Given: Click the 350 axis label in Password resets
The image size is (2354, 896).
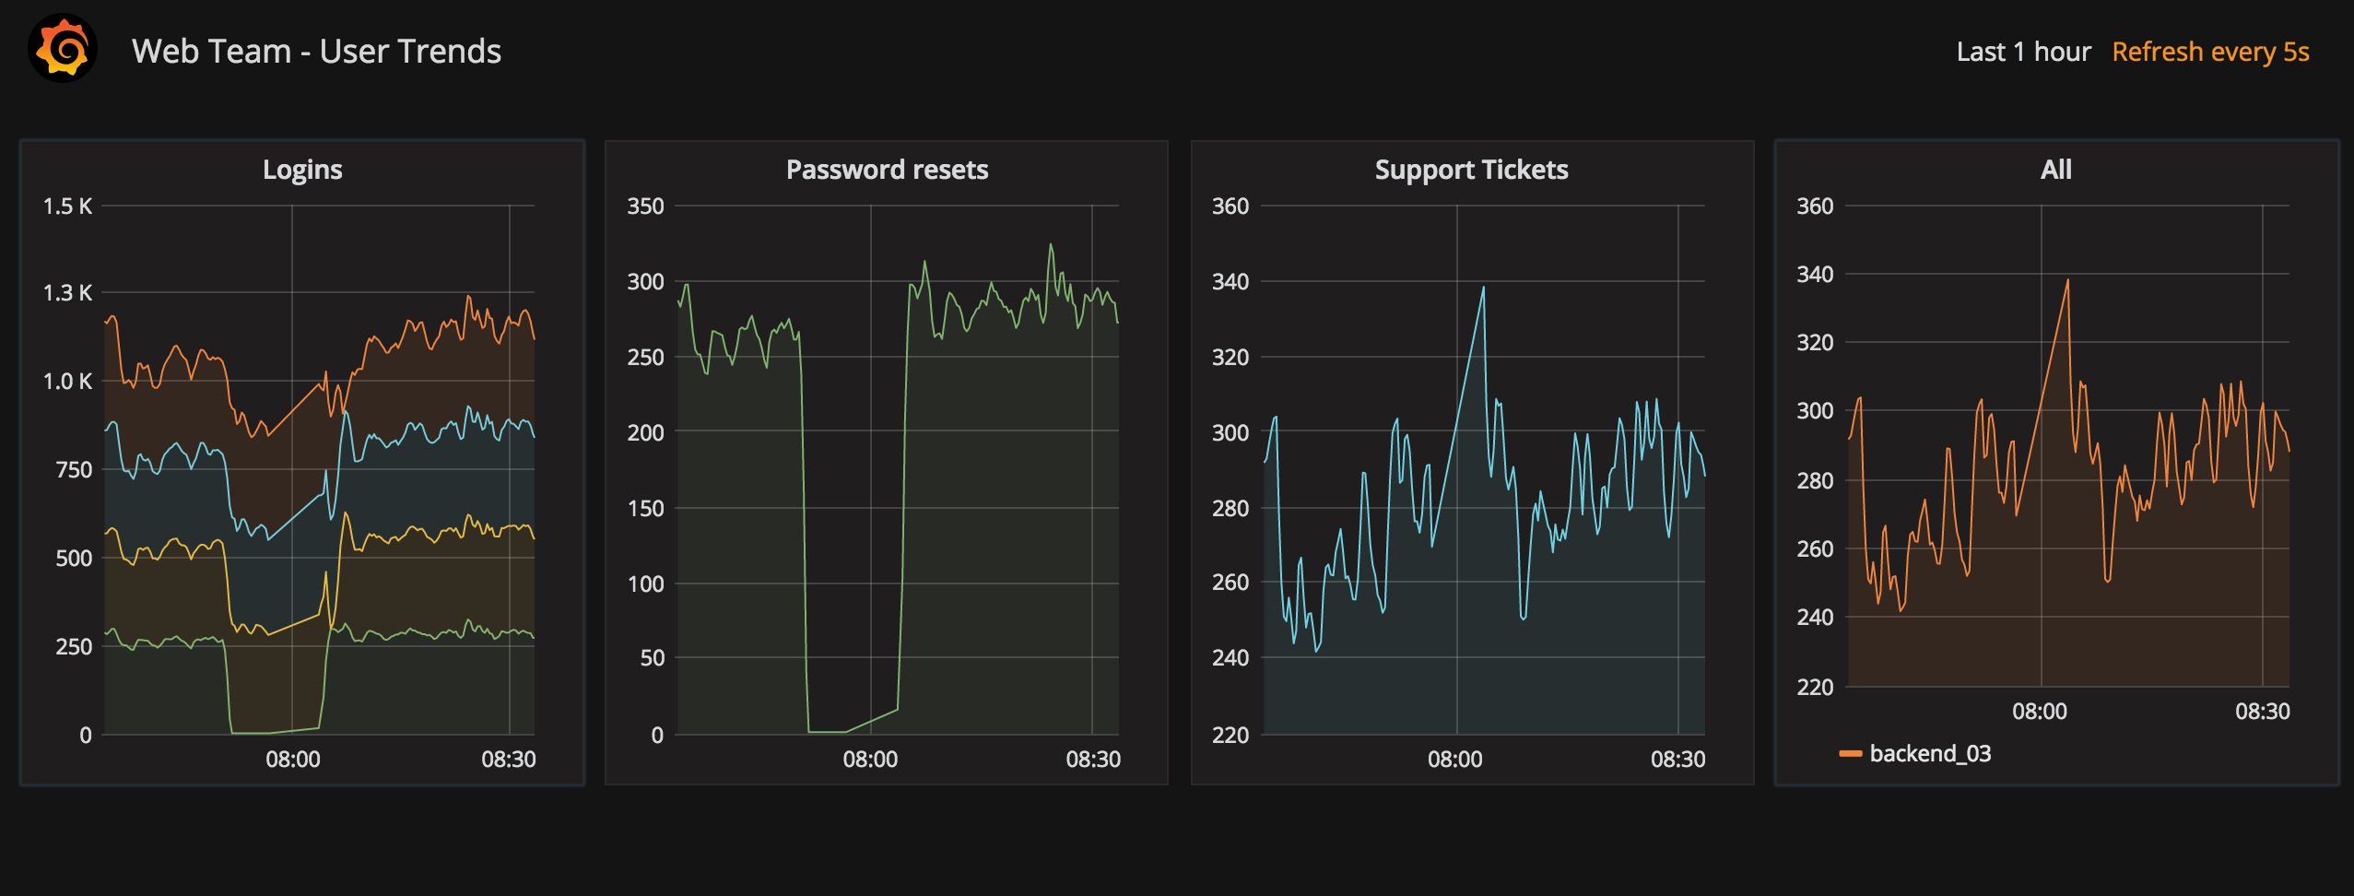Looking at the screenshot, I should [x=645, y=206].
